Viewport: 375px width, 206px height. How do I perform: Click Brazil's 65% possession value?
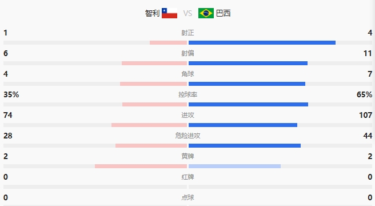[364, 94]
